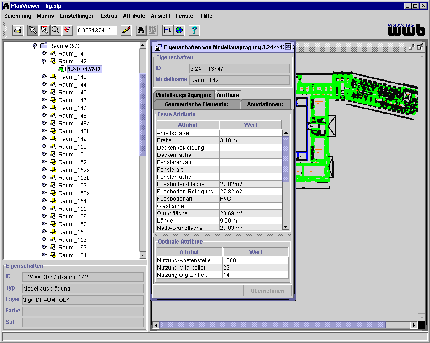Screen dimensions: 430x343
Task: Click the greyed-out scales icon
Action: tap(152, 30)
